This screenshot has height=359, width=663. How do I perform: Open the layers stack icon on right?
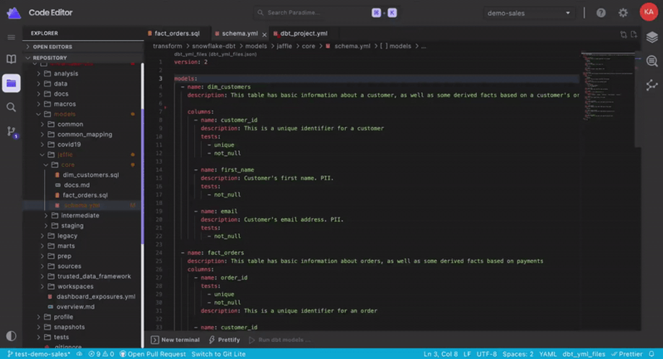[x=652, y=37]
